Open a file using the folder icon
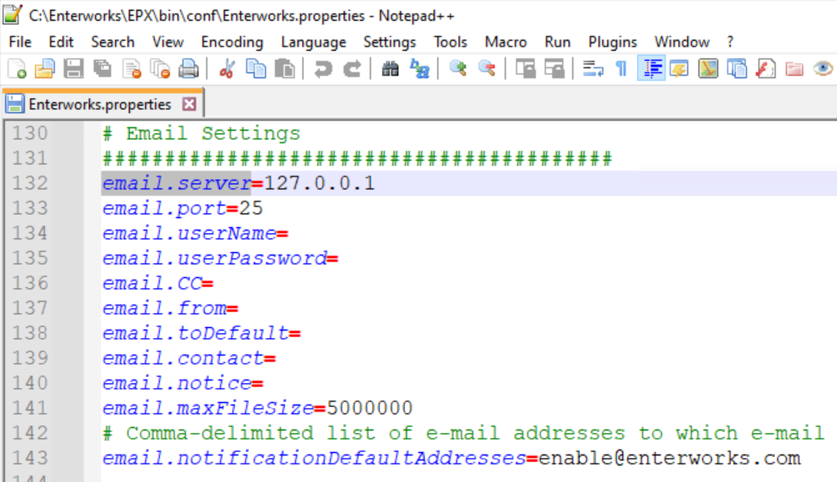 click(45, 68)
